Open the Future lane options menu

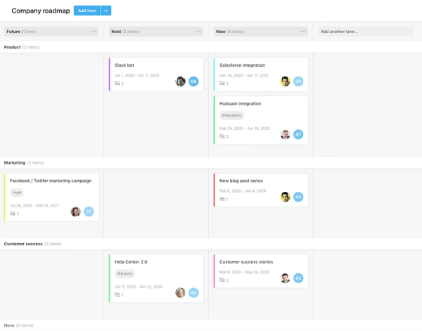(94, 31)
